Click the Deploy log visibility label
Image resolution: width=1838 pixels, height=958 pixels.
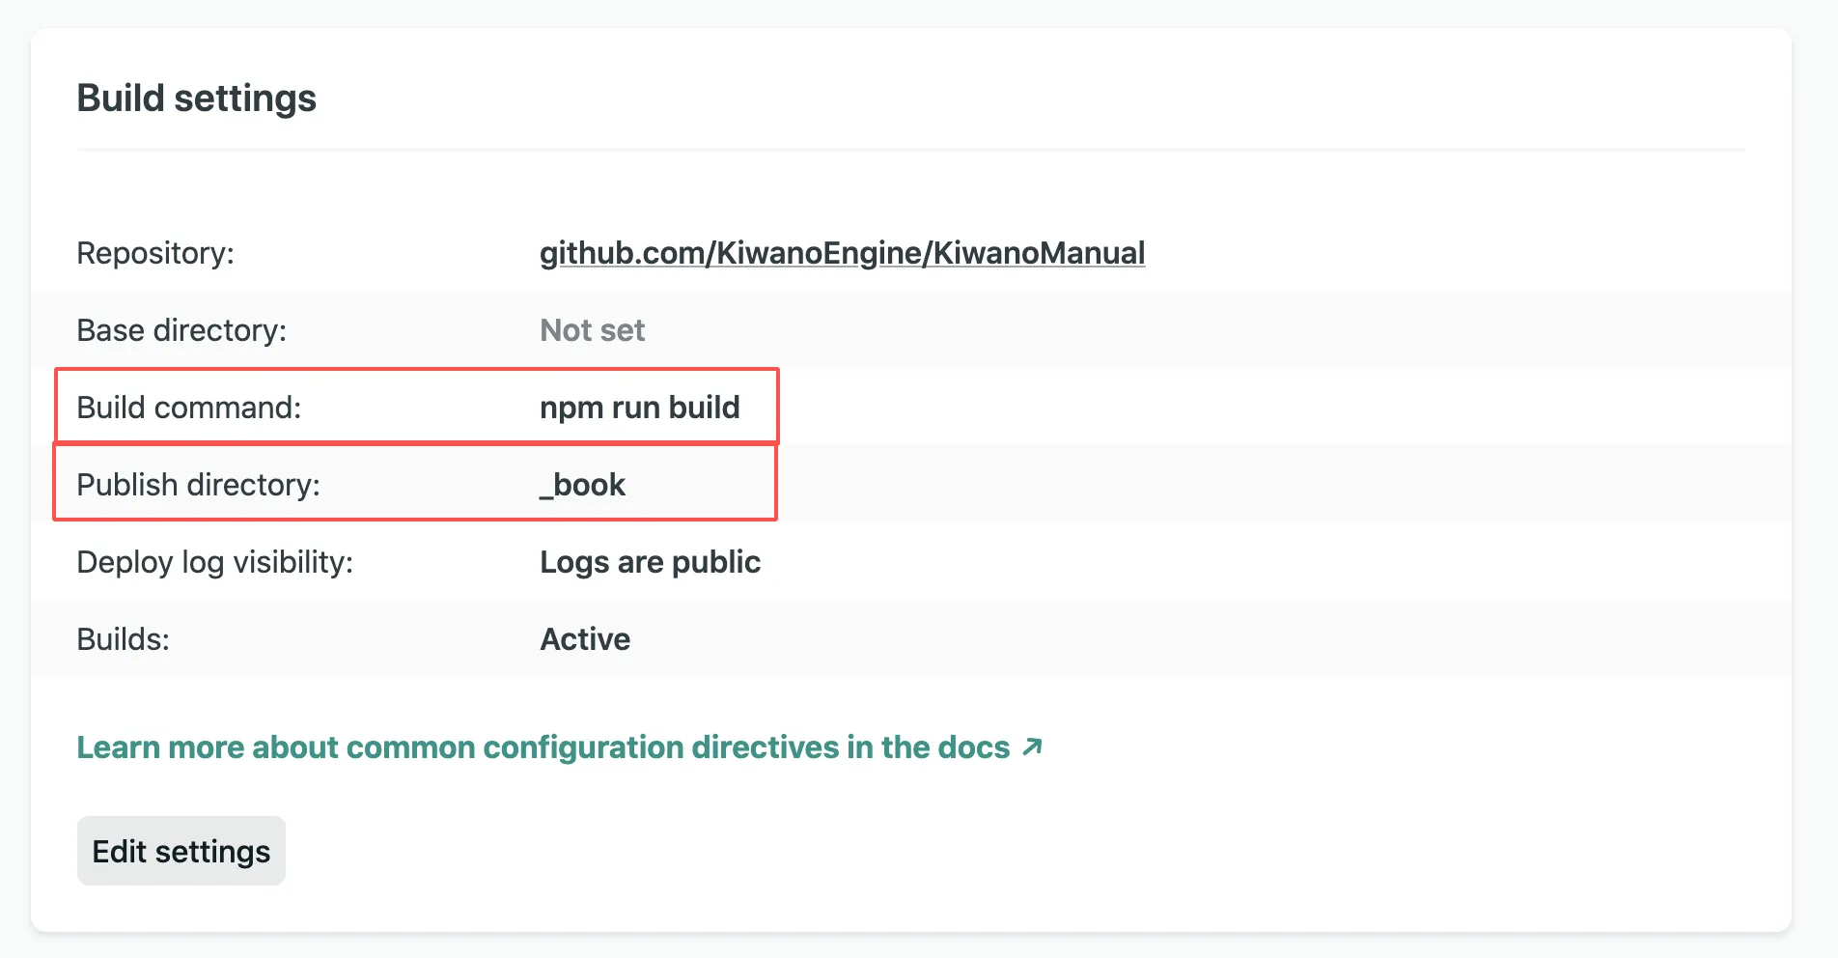214,562
